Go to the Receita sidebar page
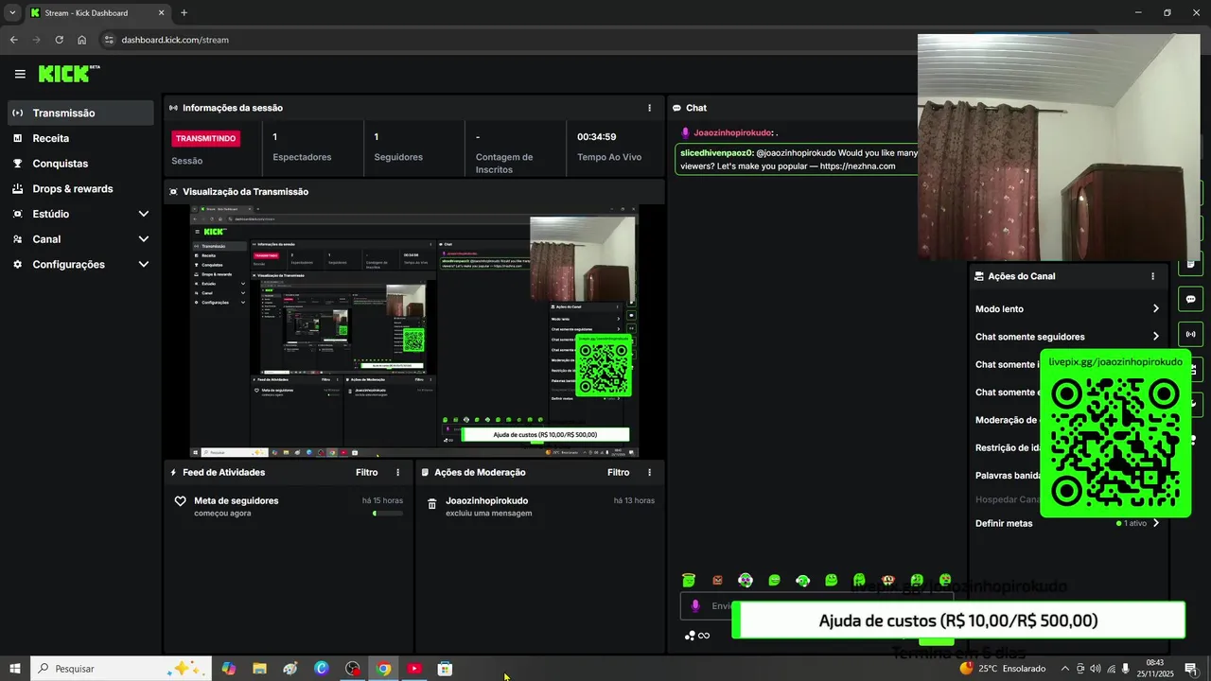 click(80, 138)
